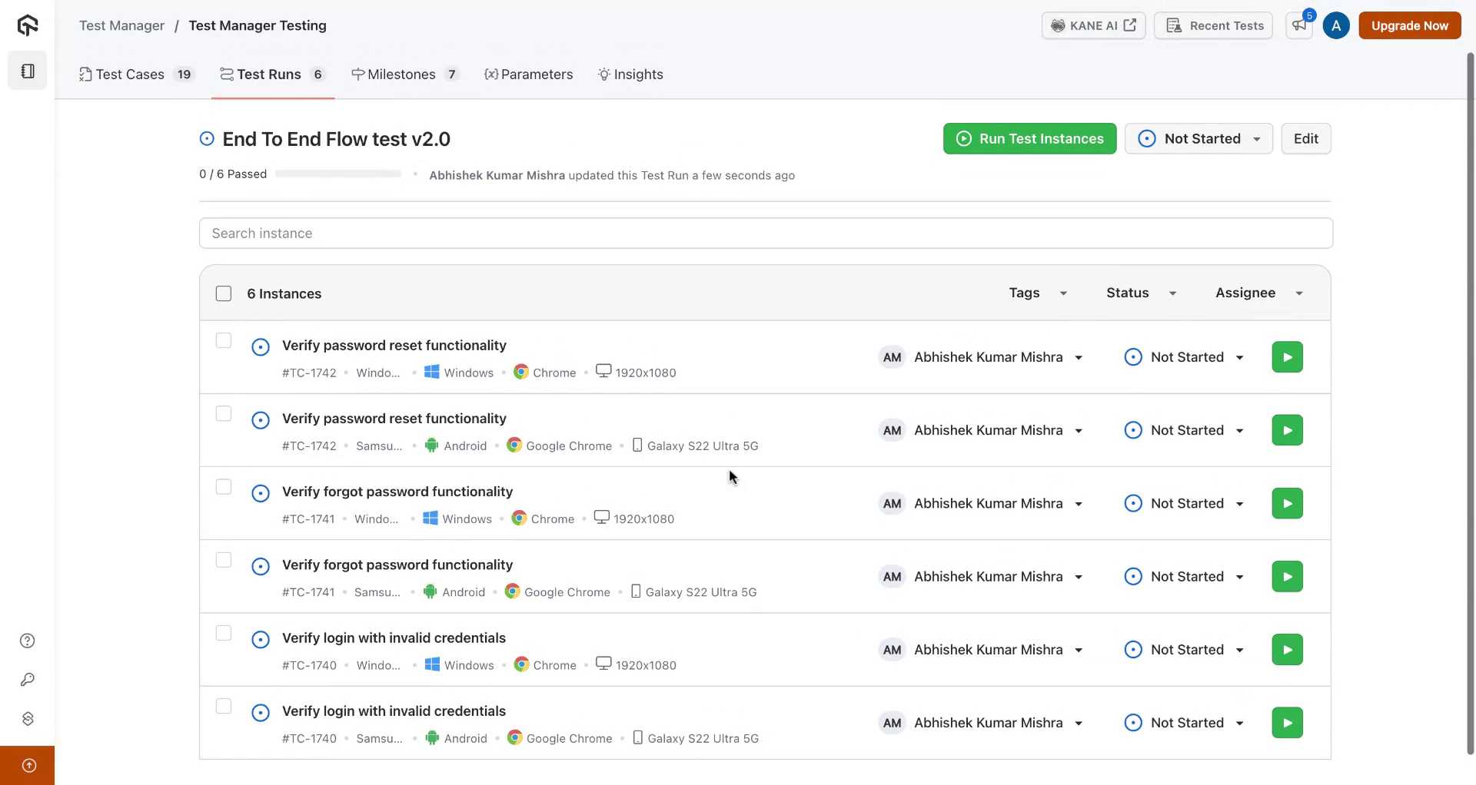Click the user avatar A icon
1476x785 pixels.
coord(1336,25)
